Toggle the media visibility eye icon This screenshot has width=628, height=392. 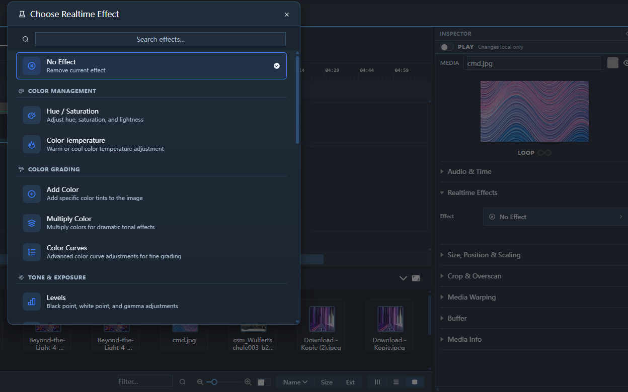click(626, 63)
